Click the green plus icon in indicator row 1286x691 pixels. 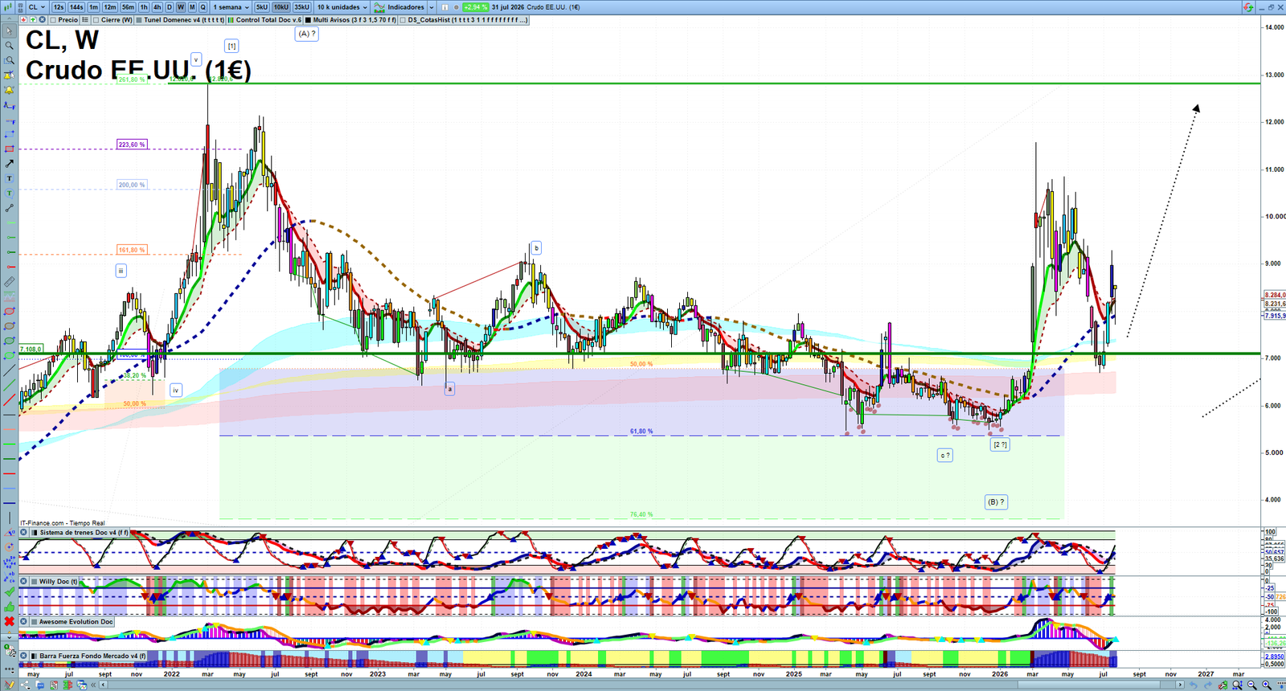[33, 19]
